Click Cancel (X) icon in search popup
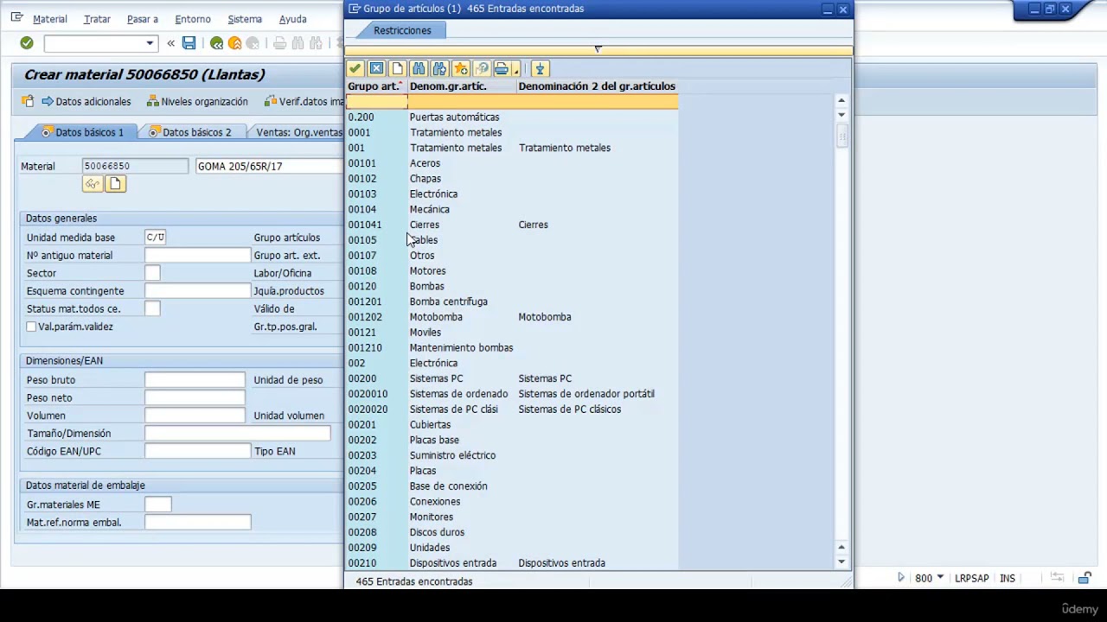The height and width of the screenshot is (622, 1107). [x=376, y=68]
